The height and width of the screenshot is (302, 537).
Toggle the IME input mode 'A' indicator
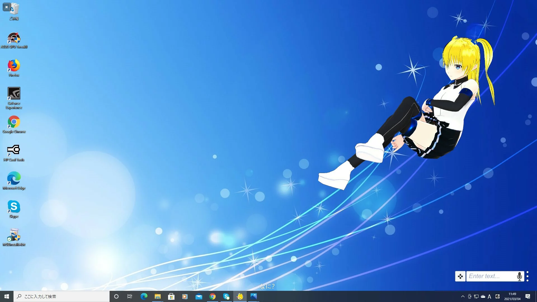(x=489, y=296)
